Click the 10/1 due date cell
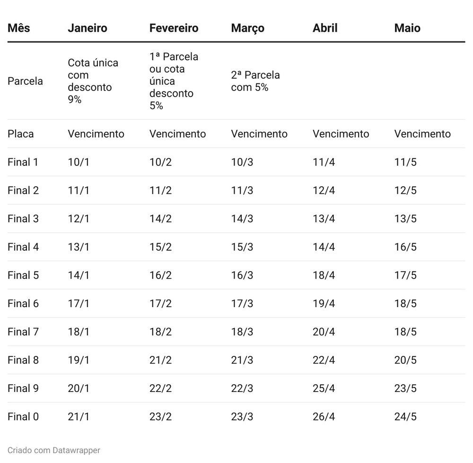This screenshot has width=473, height=463. click(x=79, y=162)
